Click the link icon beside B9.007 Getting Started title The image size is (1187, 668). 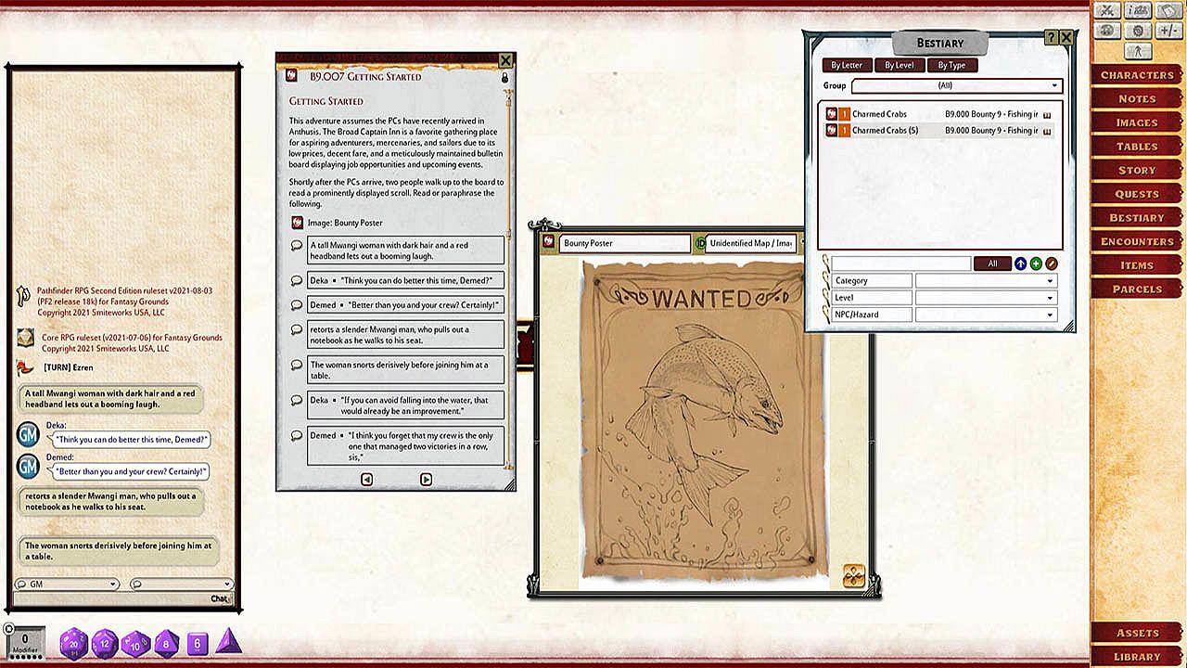coord(291,76)
